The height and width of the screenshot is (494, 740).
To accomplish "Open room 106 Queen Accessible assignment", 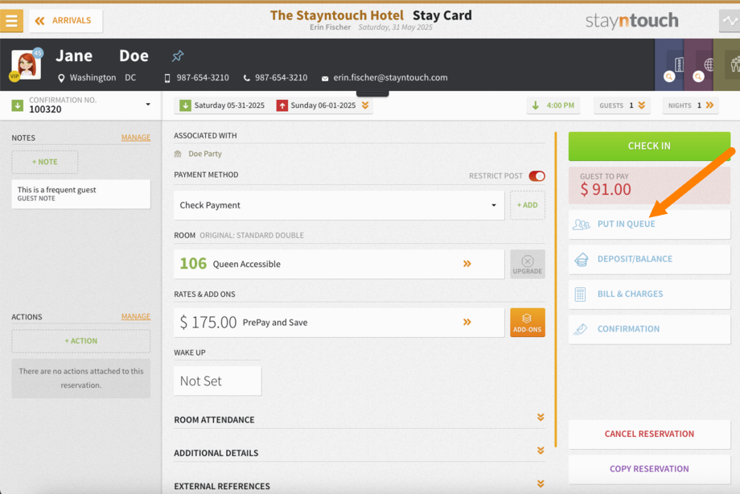I will 339,264.
